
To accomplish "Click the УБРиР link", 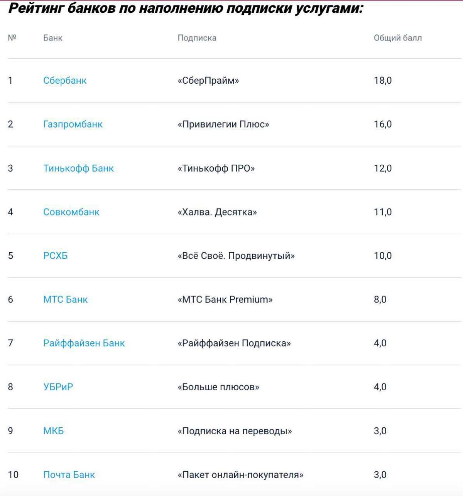I will [58, 387].
